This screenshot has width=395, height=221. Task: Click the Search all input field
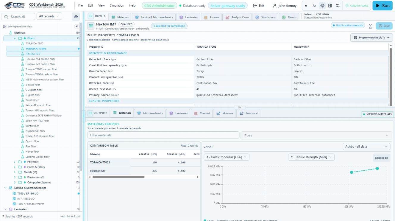coord(18,17)
